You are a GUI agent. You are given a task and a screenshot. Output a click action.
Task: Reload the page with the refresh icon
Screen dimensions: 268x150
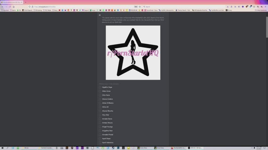[x=10, y=7]
